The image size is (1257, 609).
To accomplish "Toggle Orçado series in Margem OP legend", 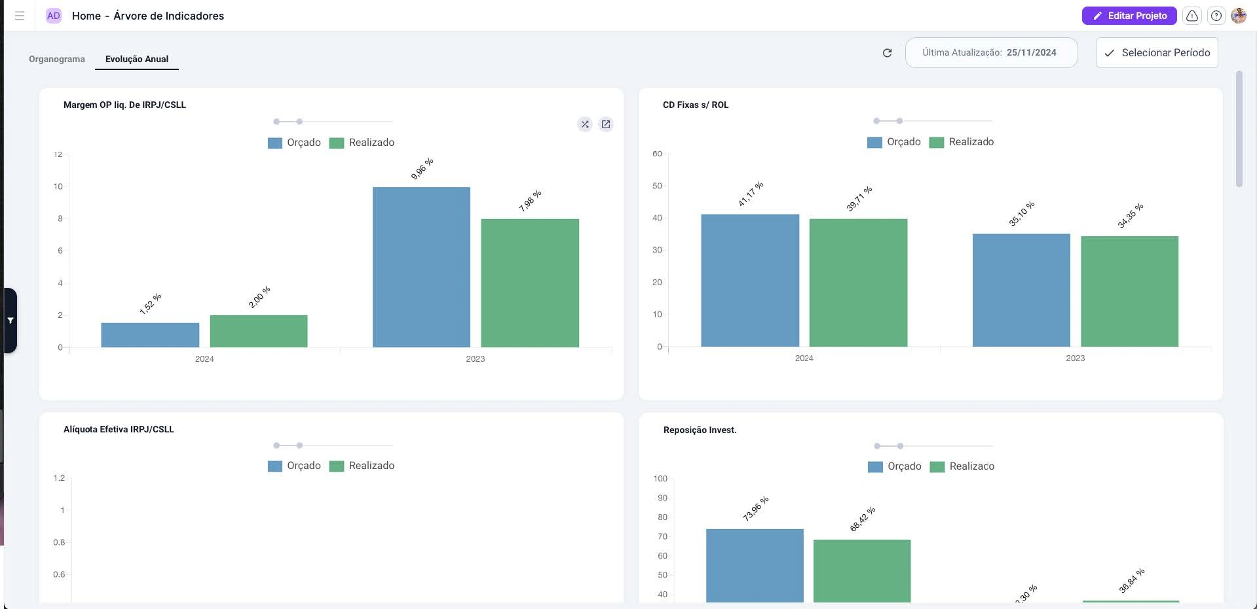I will (294, 143).
